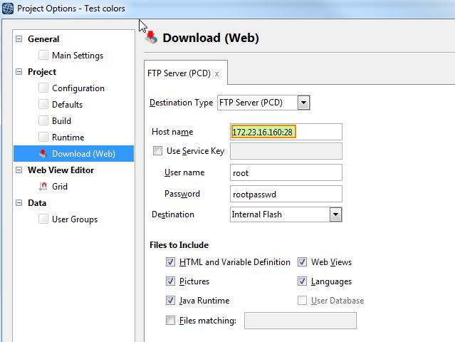
Task: Select Download (Web) tree label
Action: pos(83,154)
